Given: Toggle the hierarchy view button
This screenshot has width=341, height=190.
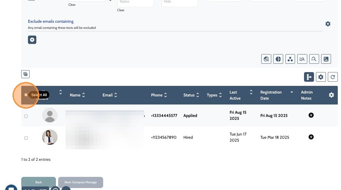Looking at the screenshot, I should coord(309,77).
